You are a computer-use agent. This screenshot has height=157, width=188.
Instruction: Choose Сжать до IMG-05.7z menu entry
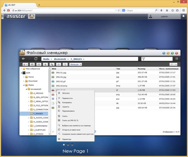76,120
